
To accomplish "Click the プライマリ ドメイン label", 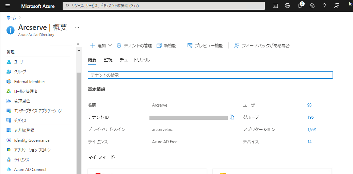I will click(x=106, y=129).
